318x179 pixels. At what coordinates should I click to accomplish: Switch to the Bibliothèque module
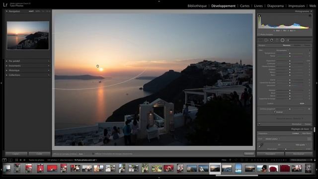[197, 6]
